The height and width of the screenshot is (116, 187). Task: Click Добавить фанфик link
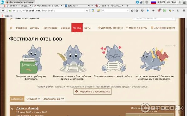point(110,28)
